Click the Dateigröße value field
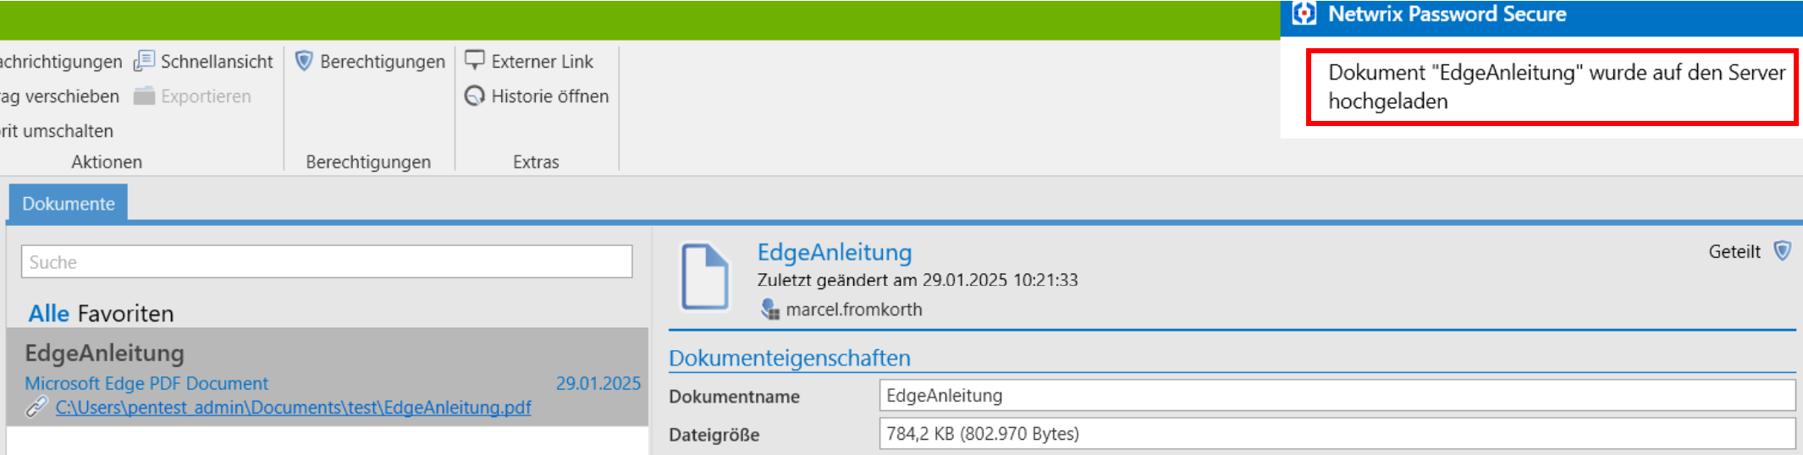1803x455 pixels. pyautogui.click(x=1337, y=434)
